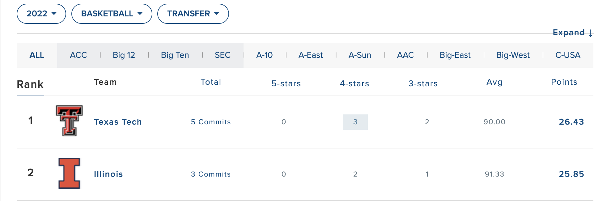Viewport: 594px width, 201px height.
Task: Open the TRANSFER class type dropdown
Action: 193,14
